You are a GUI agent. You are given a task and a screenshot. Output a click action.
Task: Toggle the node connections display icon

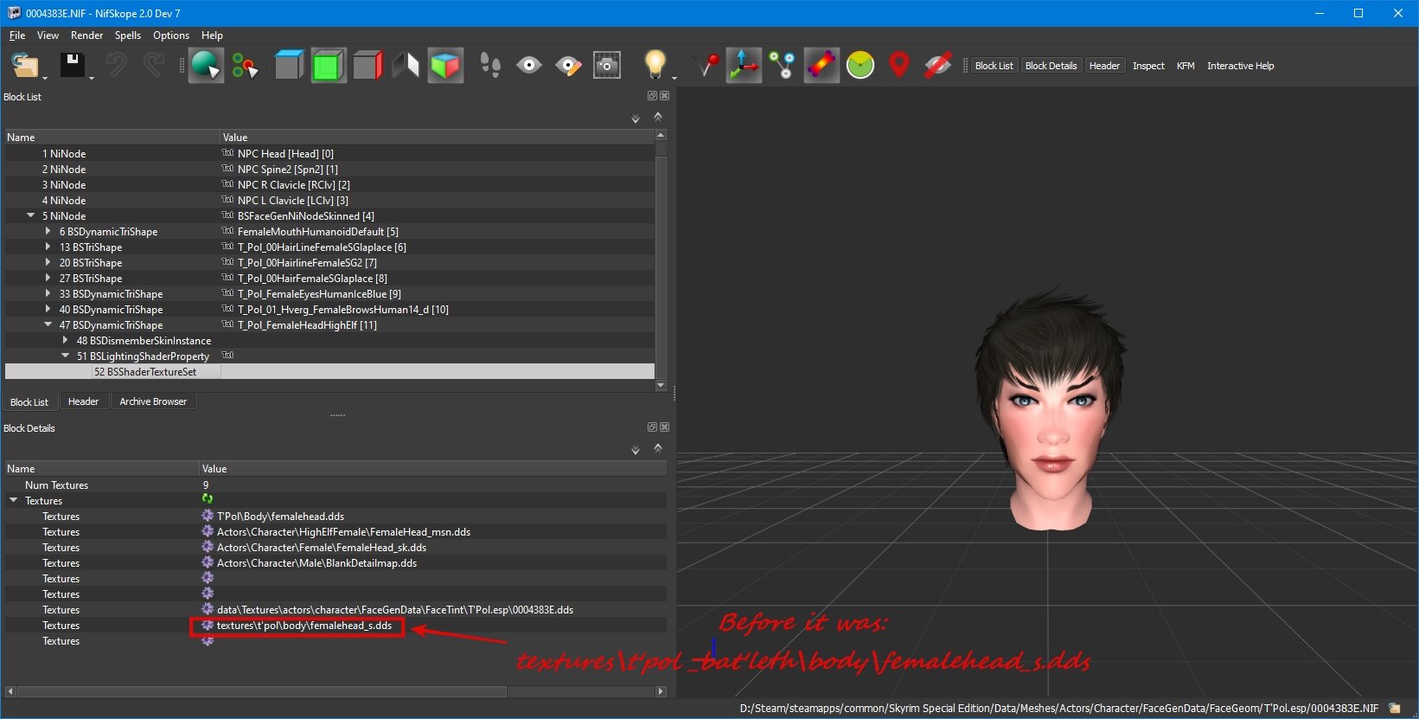point(783,65)
